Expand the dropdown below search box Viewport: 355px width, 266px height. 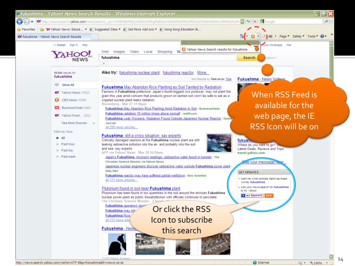pos(103,64)
